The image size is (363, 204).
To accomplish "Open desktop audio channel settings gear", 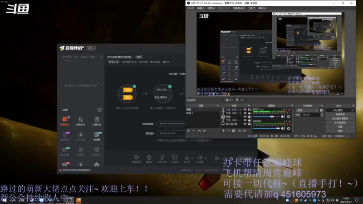I will [x=289, y=128].
